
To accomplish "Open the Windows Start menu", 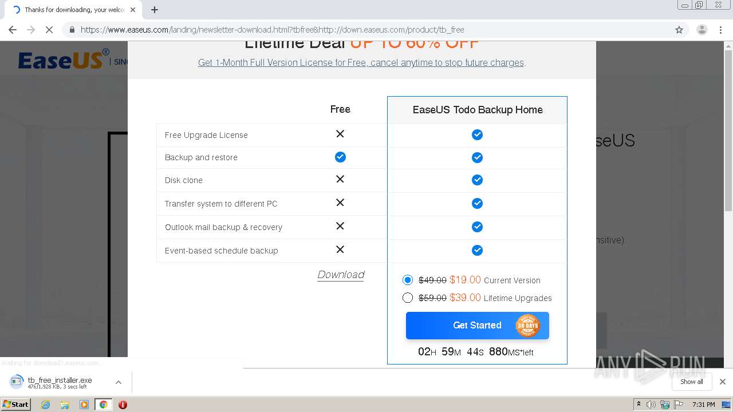I will (x=16, y=404).
